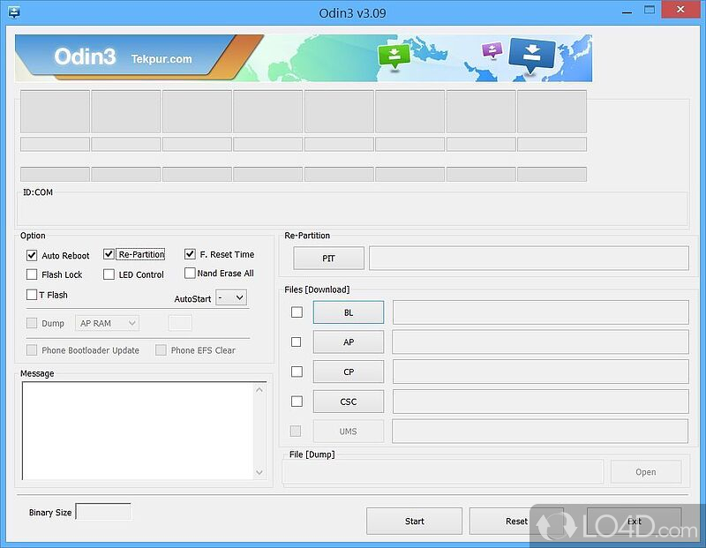Click inside the Message log box
Screen dimensions: 706x548
139,431
